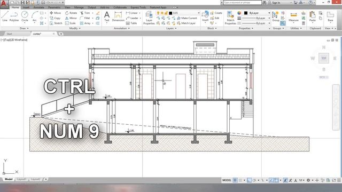The height and width of the screenshot is (192, 342).
Task: Click the Group objects icon
Action: click(276, 17)
